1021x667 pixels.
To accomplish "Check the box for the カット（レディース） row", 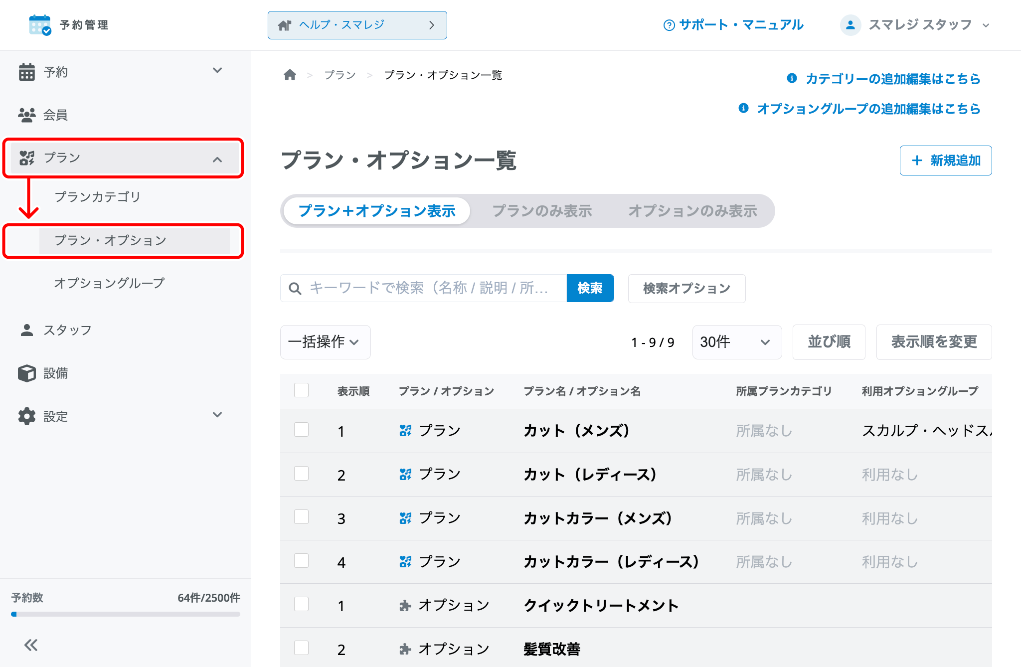I will point(301,473).
